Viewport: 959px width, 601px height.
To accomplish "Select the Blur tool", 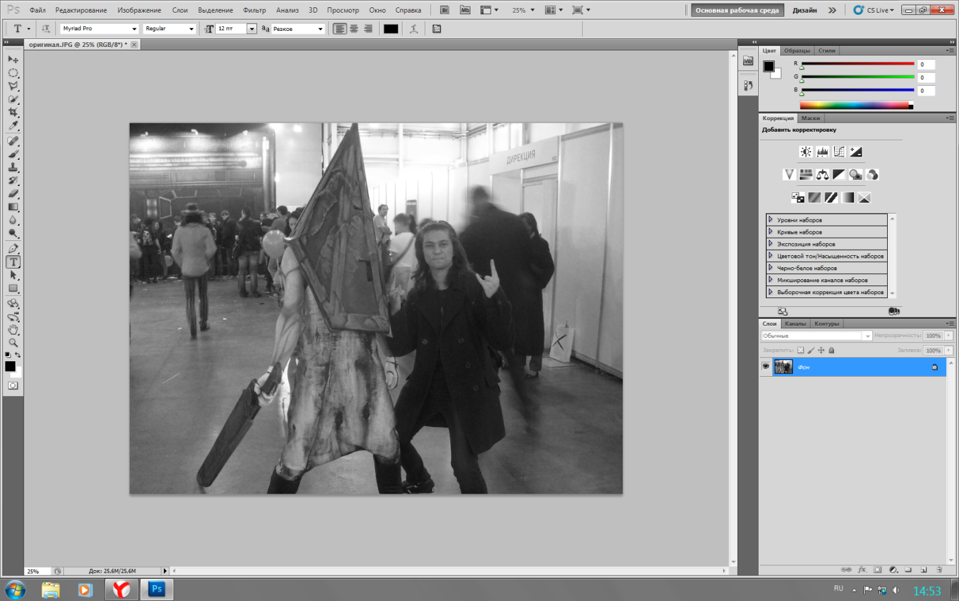I will click(13, 220).
